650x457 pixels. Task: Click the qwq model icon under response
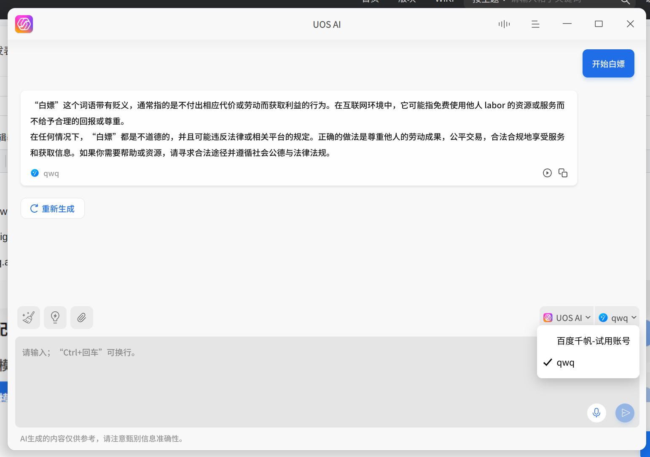coord(35,173)
